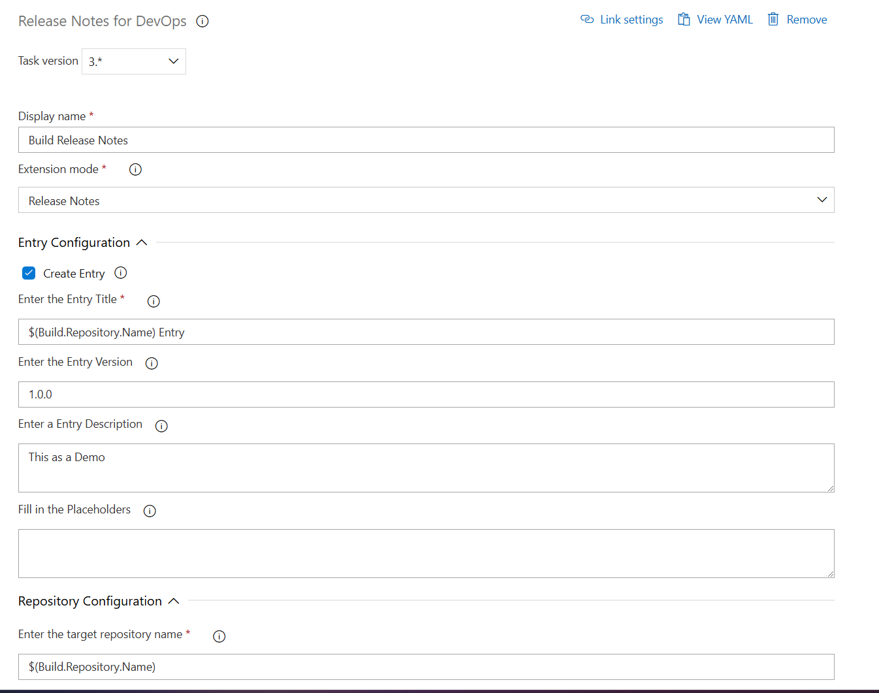Open the Extension mode dropdown

(822, 200)
